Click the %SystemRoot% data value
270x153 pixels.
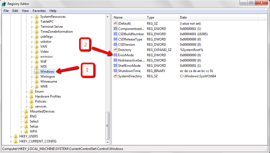tap(191, 50)
